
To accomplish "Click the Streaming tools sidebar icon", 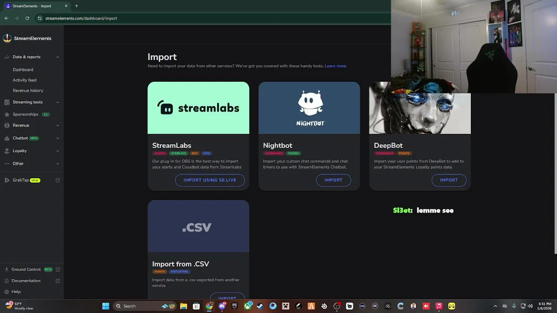I will (x=7, y=102).
